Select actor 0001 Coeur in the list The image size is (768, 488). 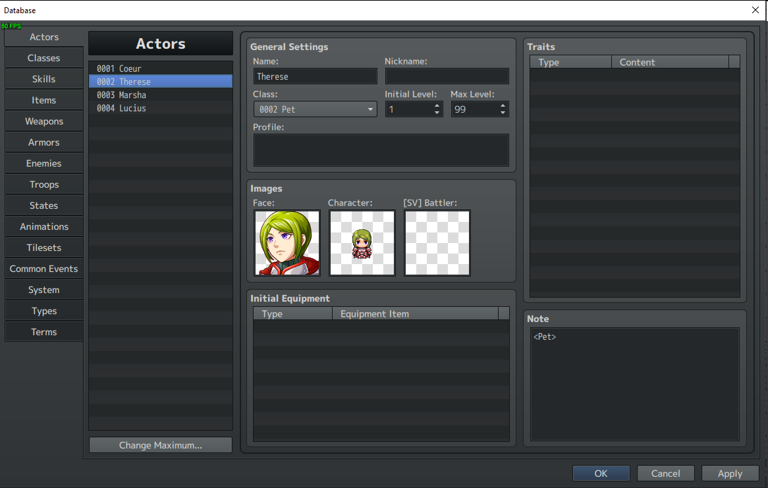pyautogui.click(x=161, y=68)
